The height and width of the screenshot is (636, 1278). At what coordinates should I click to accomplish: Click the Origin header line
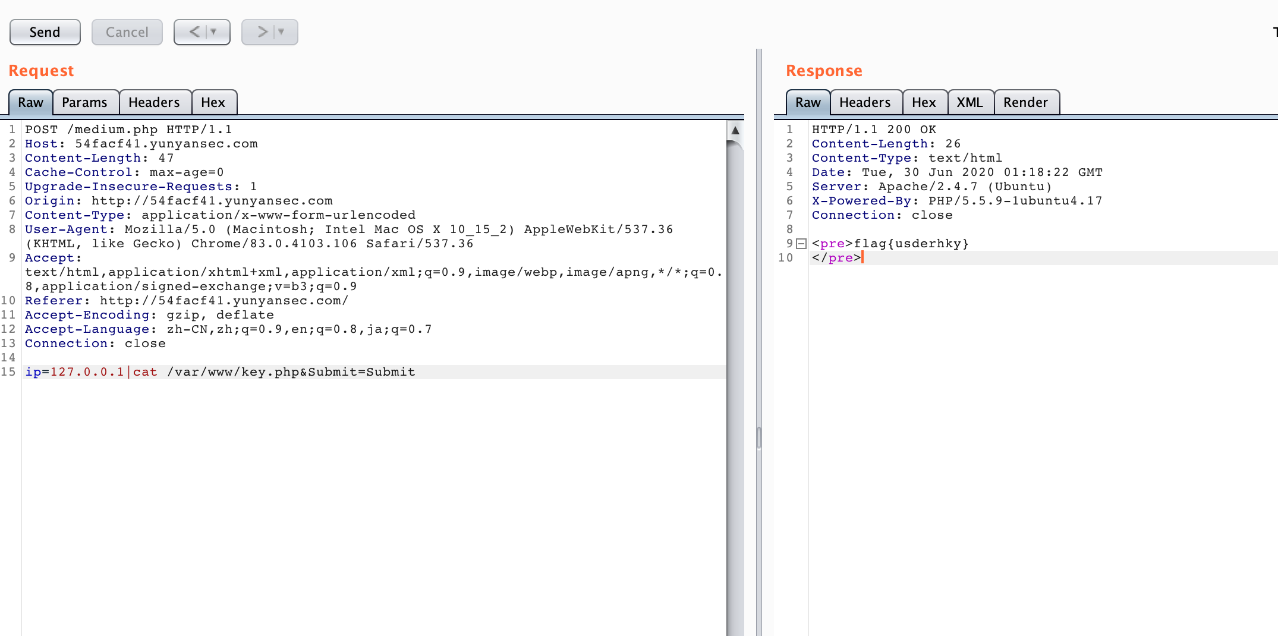coord(179,201)
